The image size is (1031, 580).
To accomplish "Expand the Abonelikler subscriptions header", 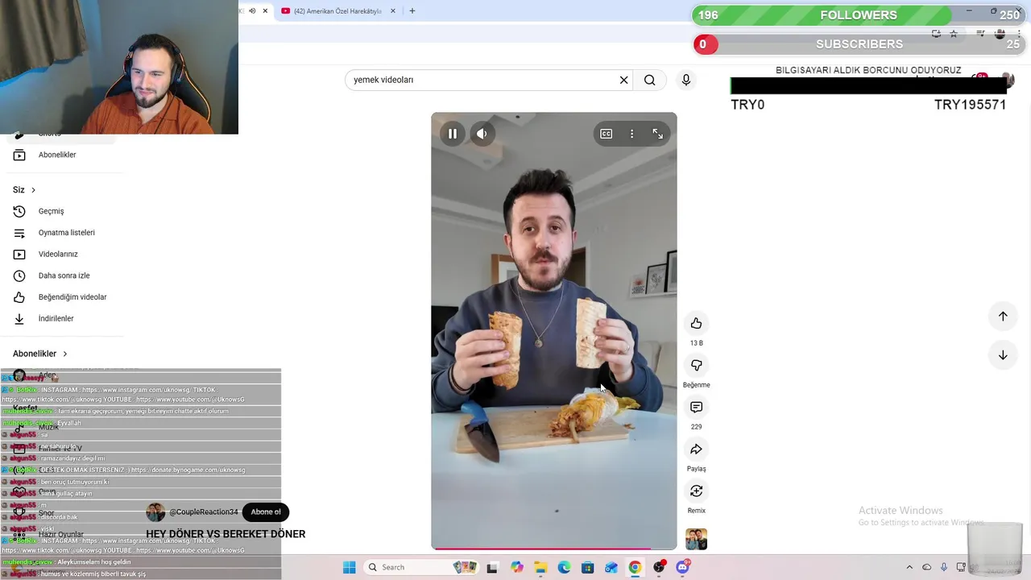I will coord(40,354).
